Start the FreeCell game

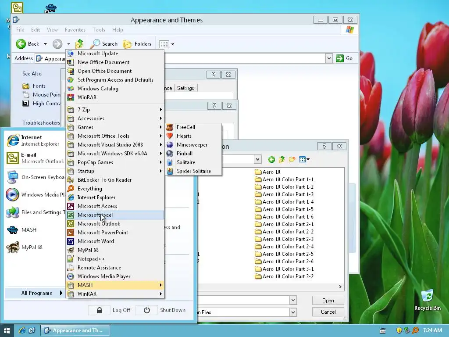click(x=193, y=127)
